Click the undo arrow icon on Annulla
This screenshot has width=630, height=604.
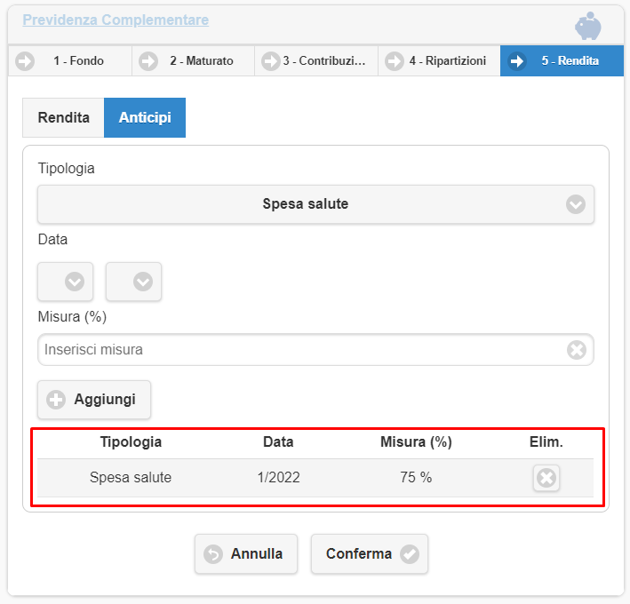click(x=213, y=554)
